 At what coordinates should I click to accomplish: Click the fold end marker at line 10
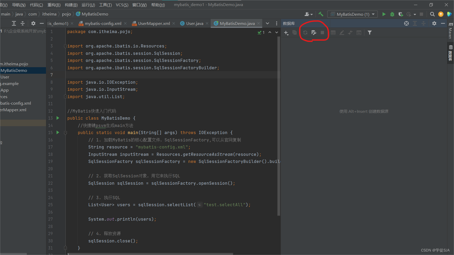(x=65, y=97)
